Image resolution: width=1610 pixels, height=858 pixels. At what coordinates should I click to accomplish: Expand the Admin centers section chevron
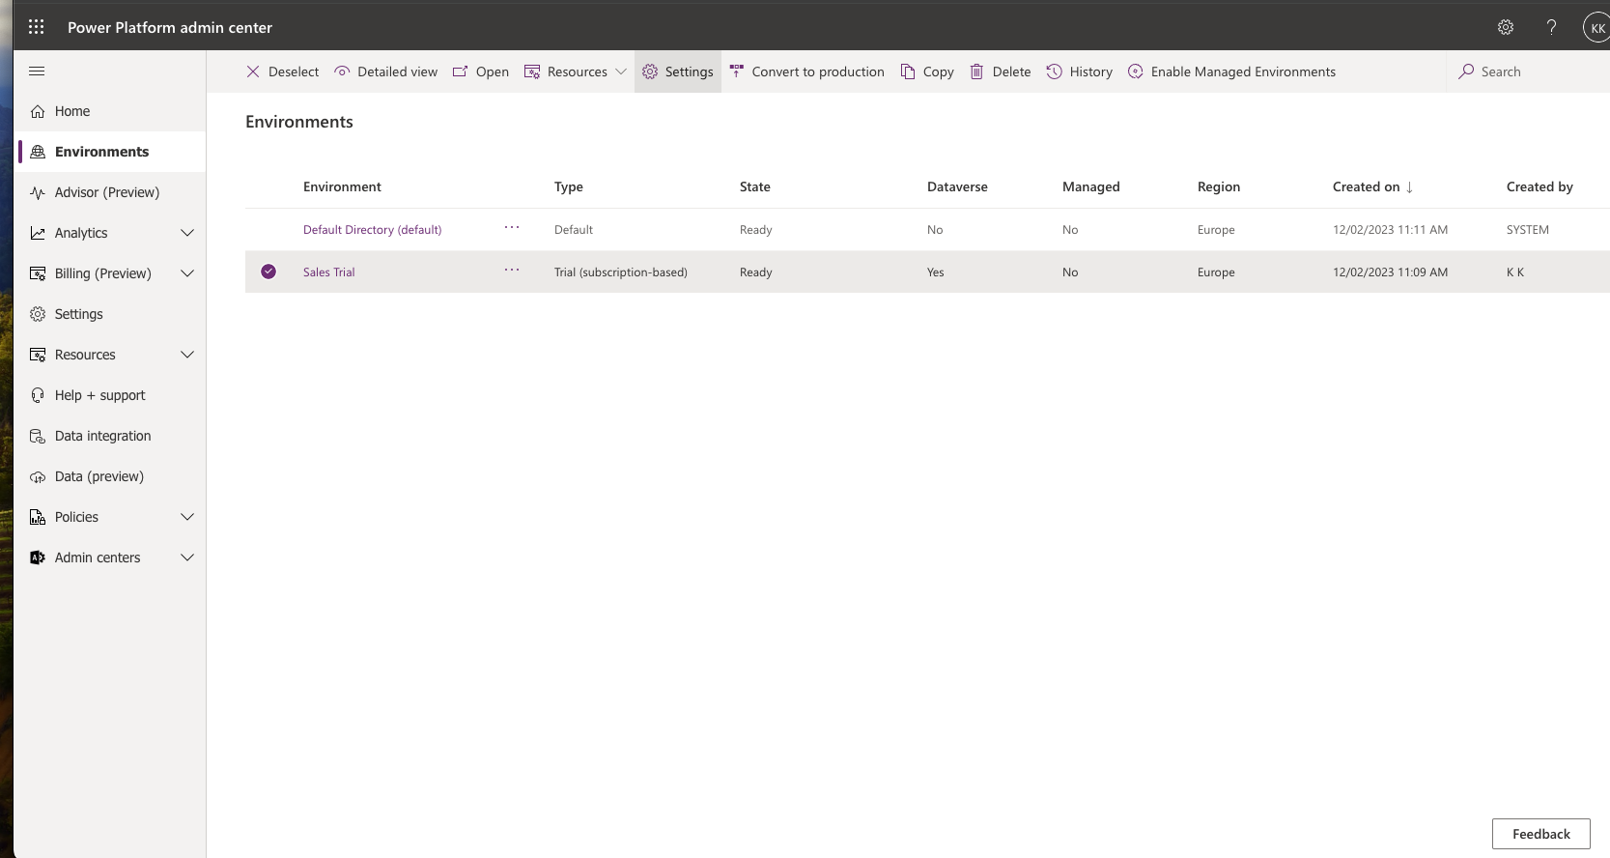187,558
